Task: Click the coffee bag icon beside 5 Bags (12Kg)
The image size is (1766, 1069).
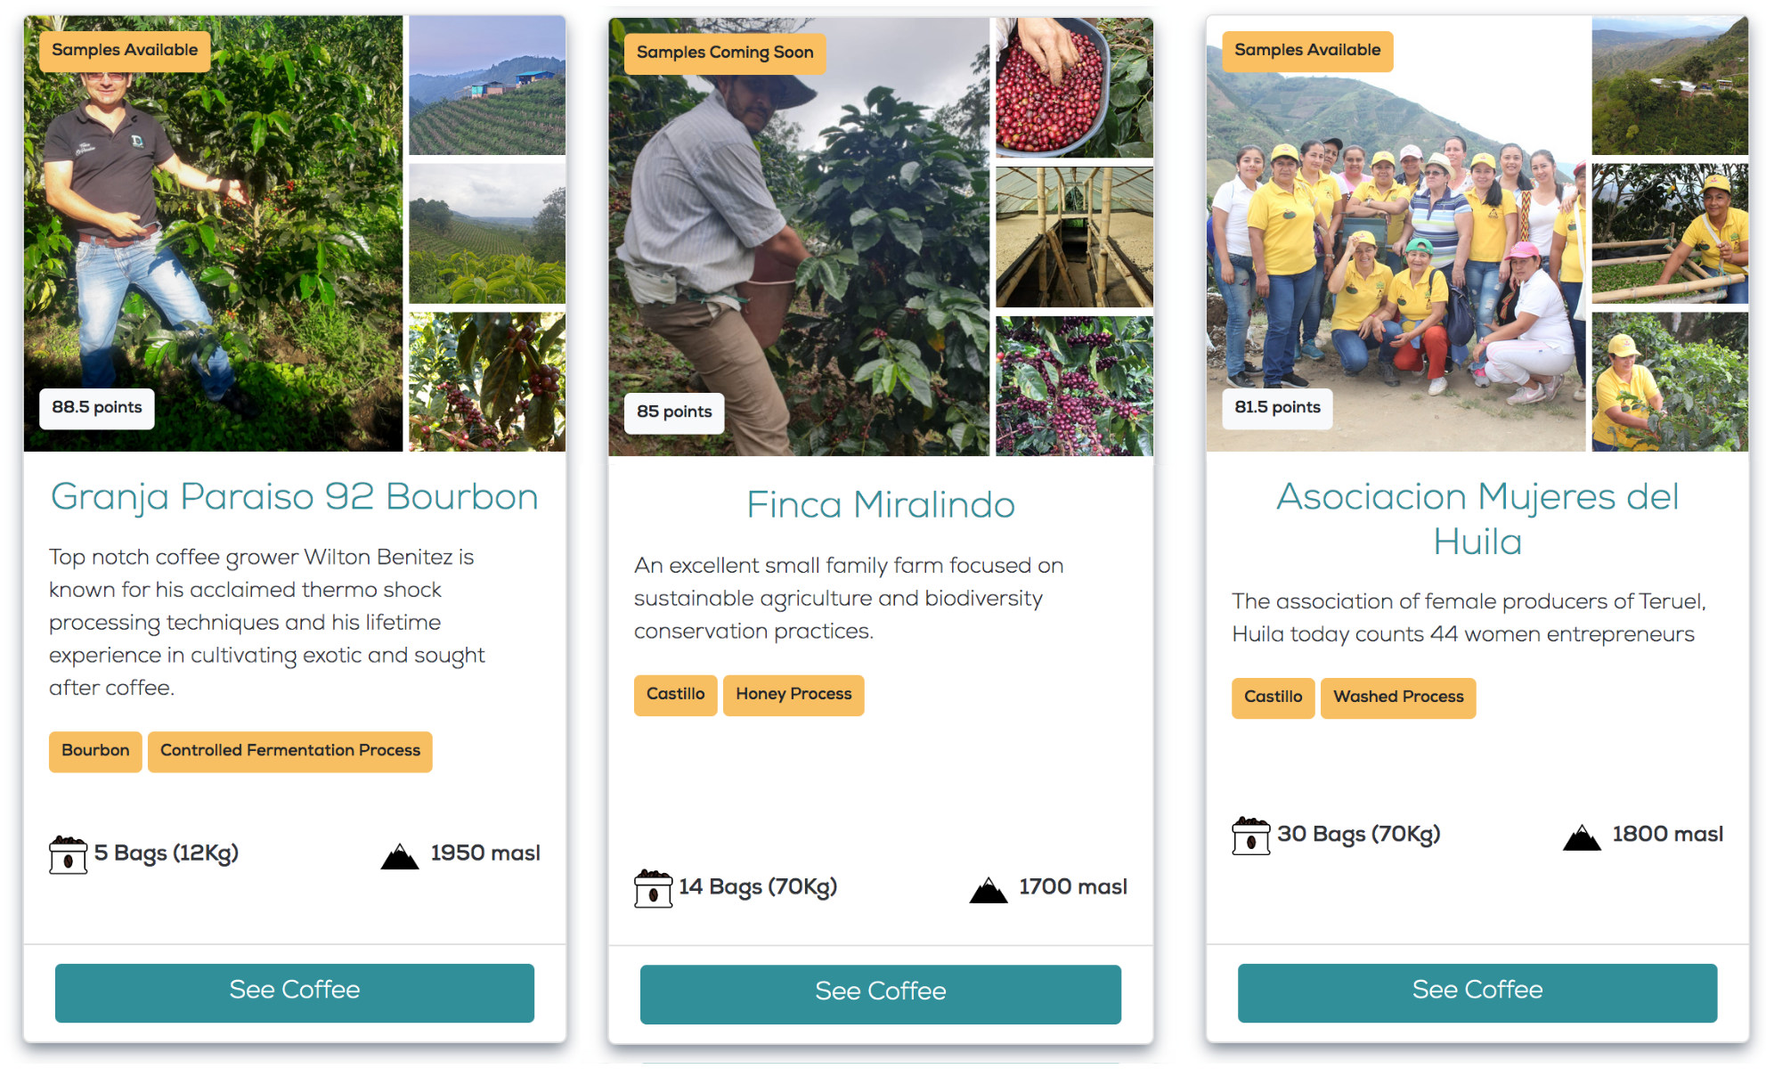Action: click(68, 855)
